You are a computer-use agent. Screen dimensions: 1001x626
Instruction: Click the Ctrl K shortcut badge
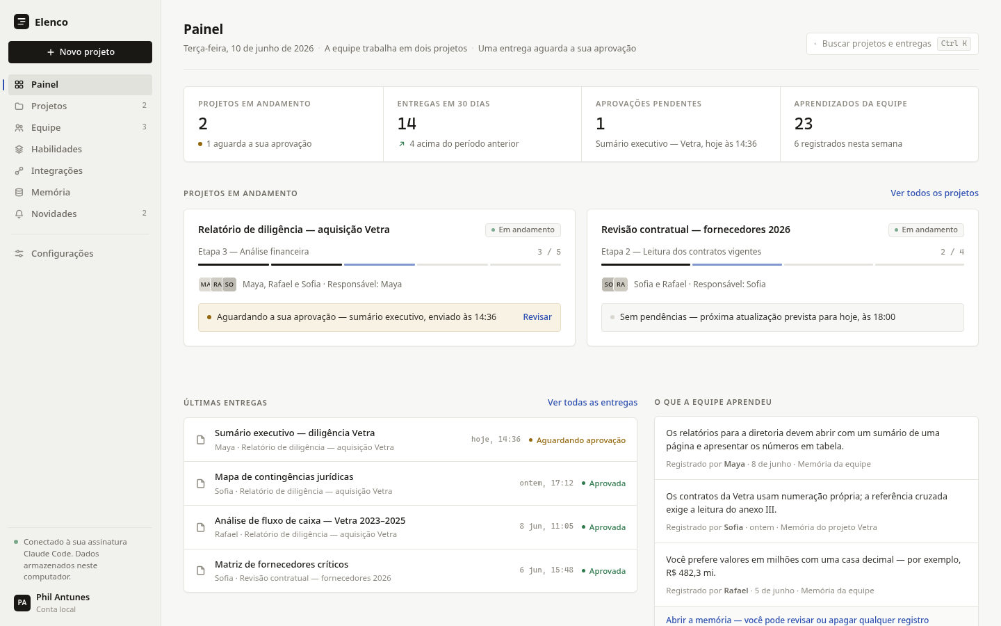pyautogui.click(x=954, y=44)
